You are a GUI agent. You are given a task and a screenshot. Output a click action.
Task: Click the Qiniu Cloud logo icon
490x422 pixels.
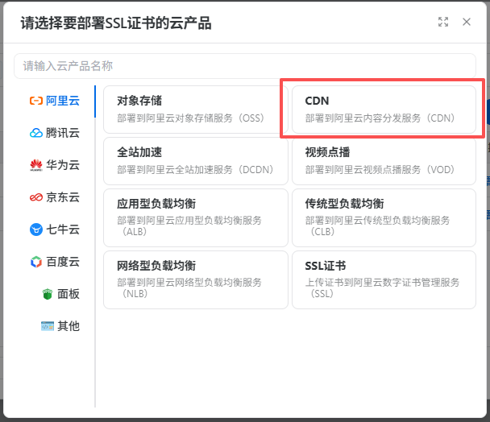tap(35, 230)
